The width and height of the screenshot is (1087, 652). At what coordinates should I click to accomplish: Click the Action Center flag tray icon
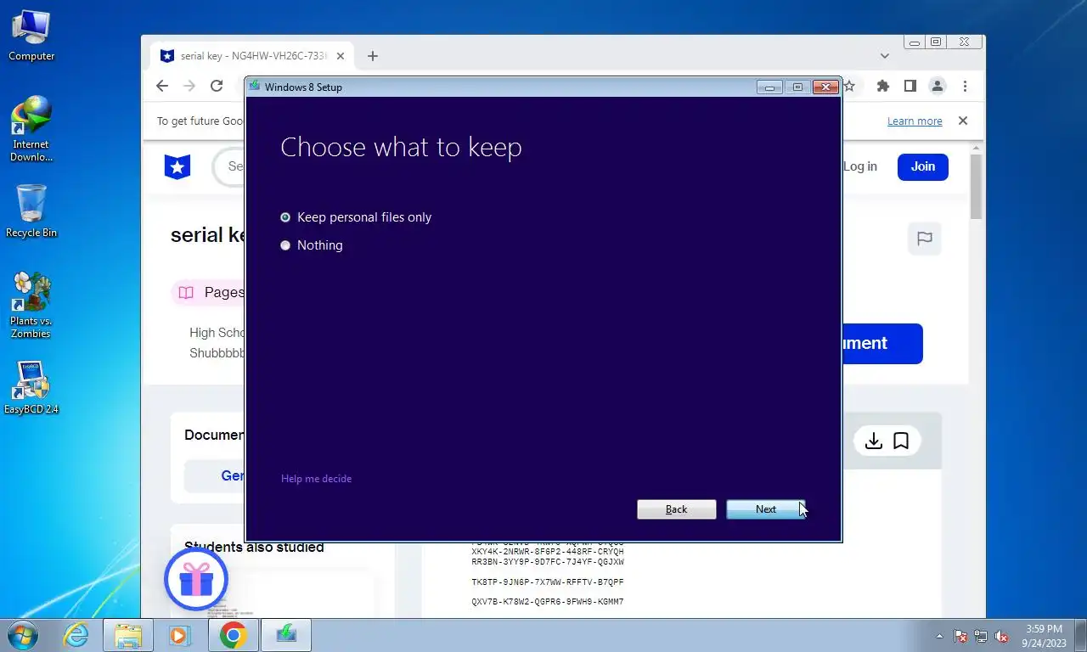tap(960, 636)
